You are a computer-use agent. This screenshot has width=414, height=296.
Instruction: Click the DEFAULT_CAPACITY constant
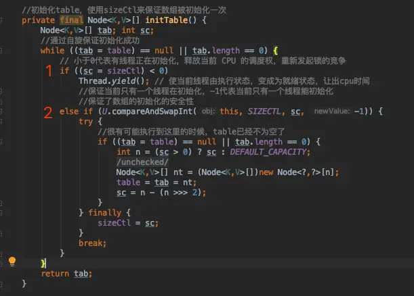pos(268,152)
